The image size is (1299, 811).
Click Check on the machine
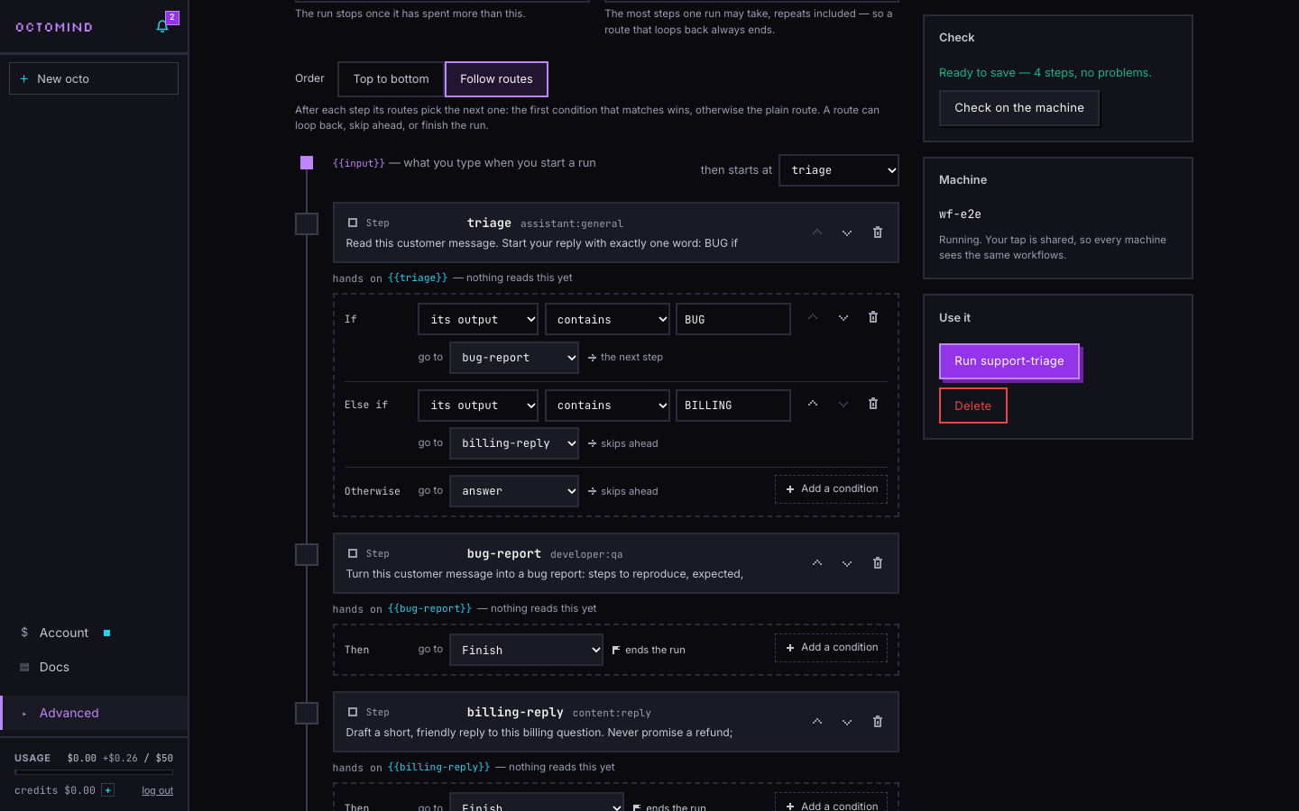(1019, 108)
